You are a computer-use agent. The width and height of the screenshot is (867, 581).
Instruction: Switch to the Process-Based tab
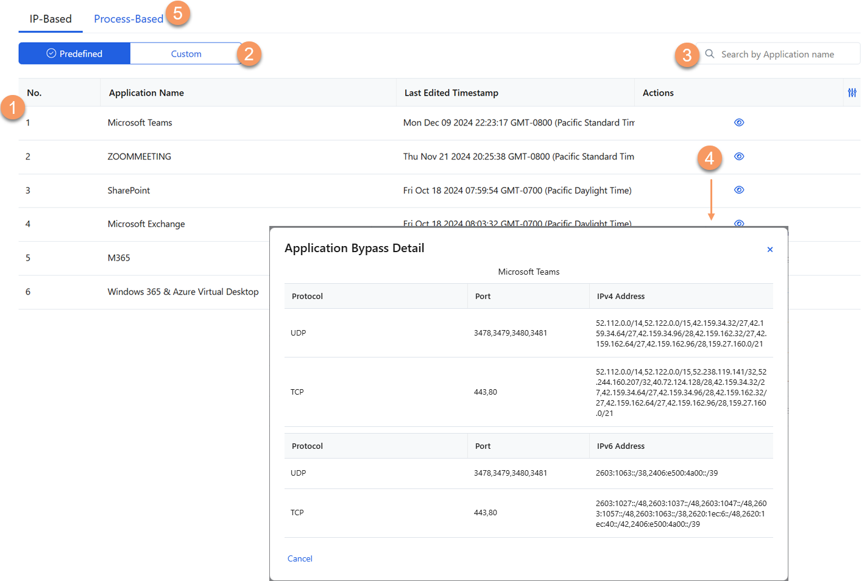pyautogui.click(x=129, y=19)
